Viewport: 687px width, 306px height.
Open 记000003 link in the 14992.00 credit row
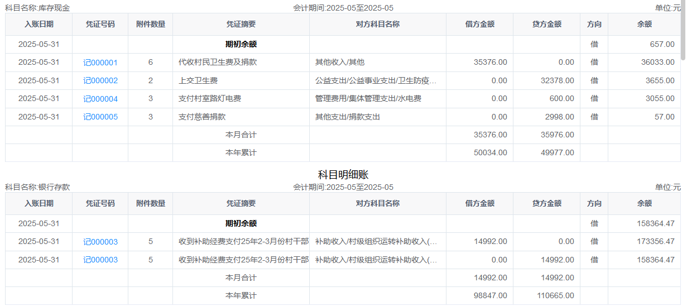pos(100,260)
